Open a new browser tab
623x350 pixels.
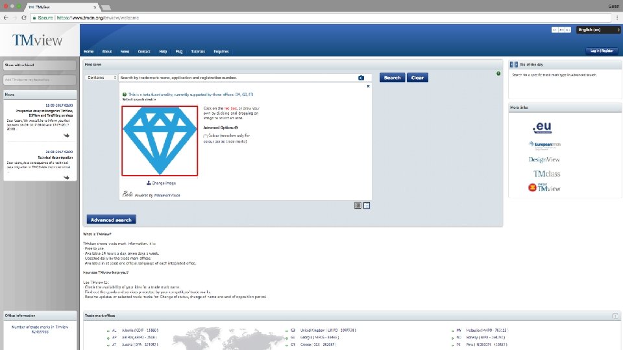pyautogui.click(x=106, y=8)
